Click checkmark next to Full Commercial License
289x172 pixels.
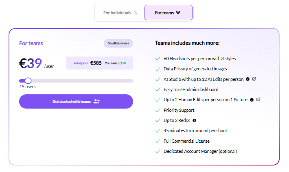158,141
